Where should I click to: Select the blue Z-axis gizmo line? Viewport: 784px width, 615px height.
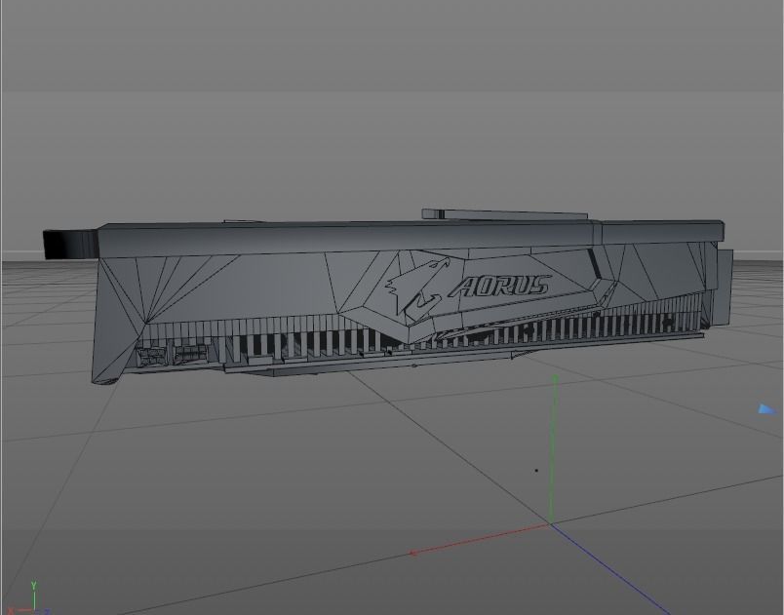pos(610,569)
